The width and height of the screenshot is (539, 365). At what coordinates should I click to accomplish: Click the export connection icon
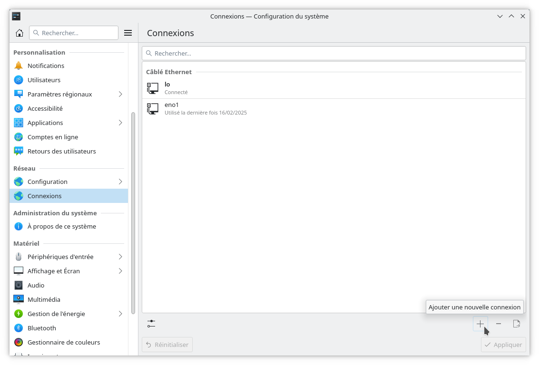click(517, 324)
